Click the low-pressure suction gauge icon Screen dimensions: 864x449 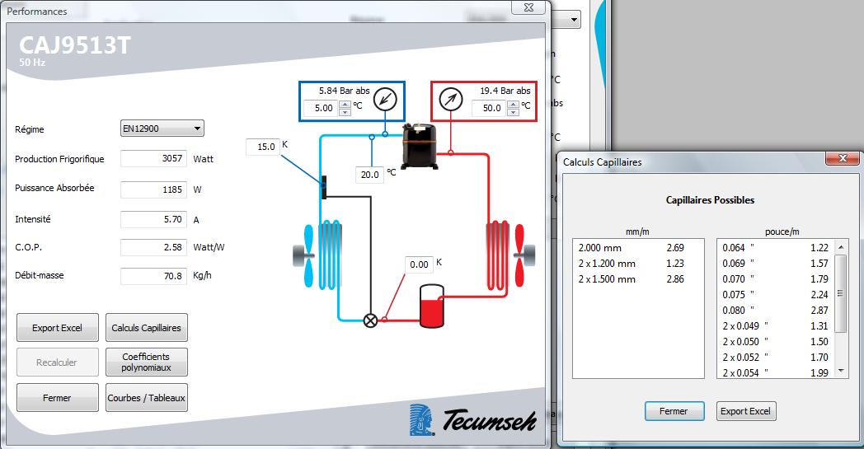385,100
